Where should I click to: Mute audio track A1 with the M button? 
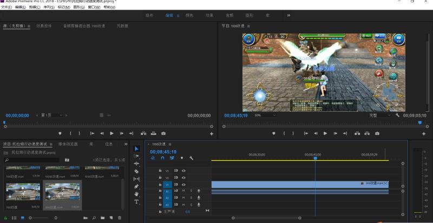point(183,191)
